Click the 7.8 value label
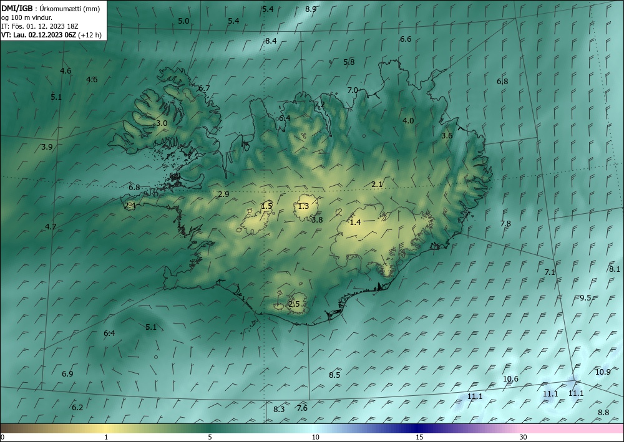This screenshot has width=624, height=442. click(505, 223)
